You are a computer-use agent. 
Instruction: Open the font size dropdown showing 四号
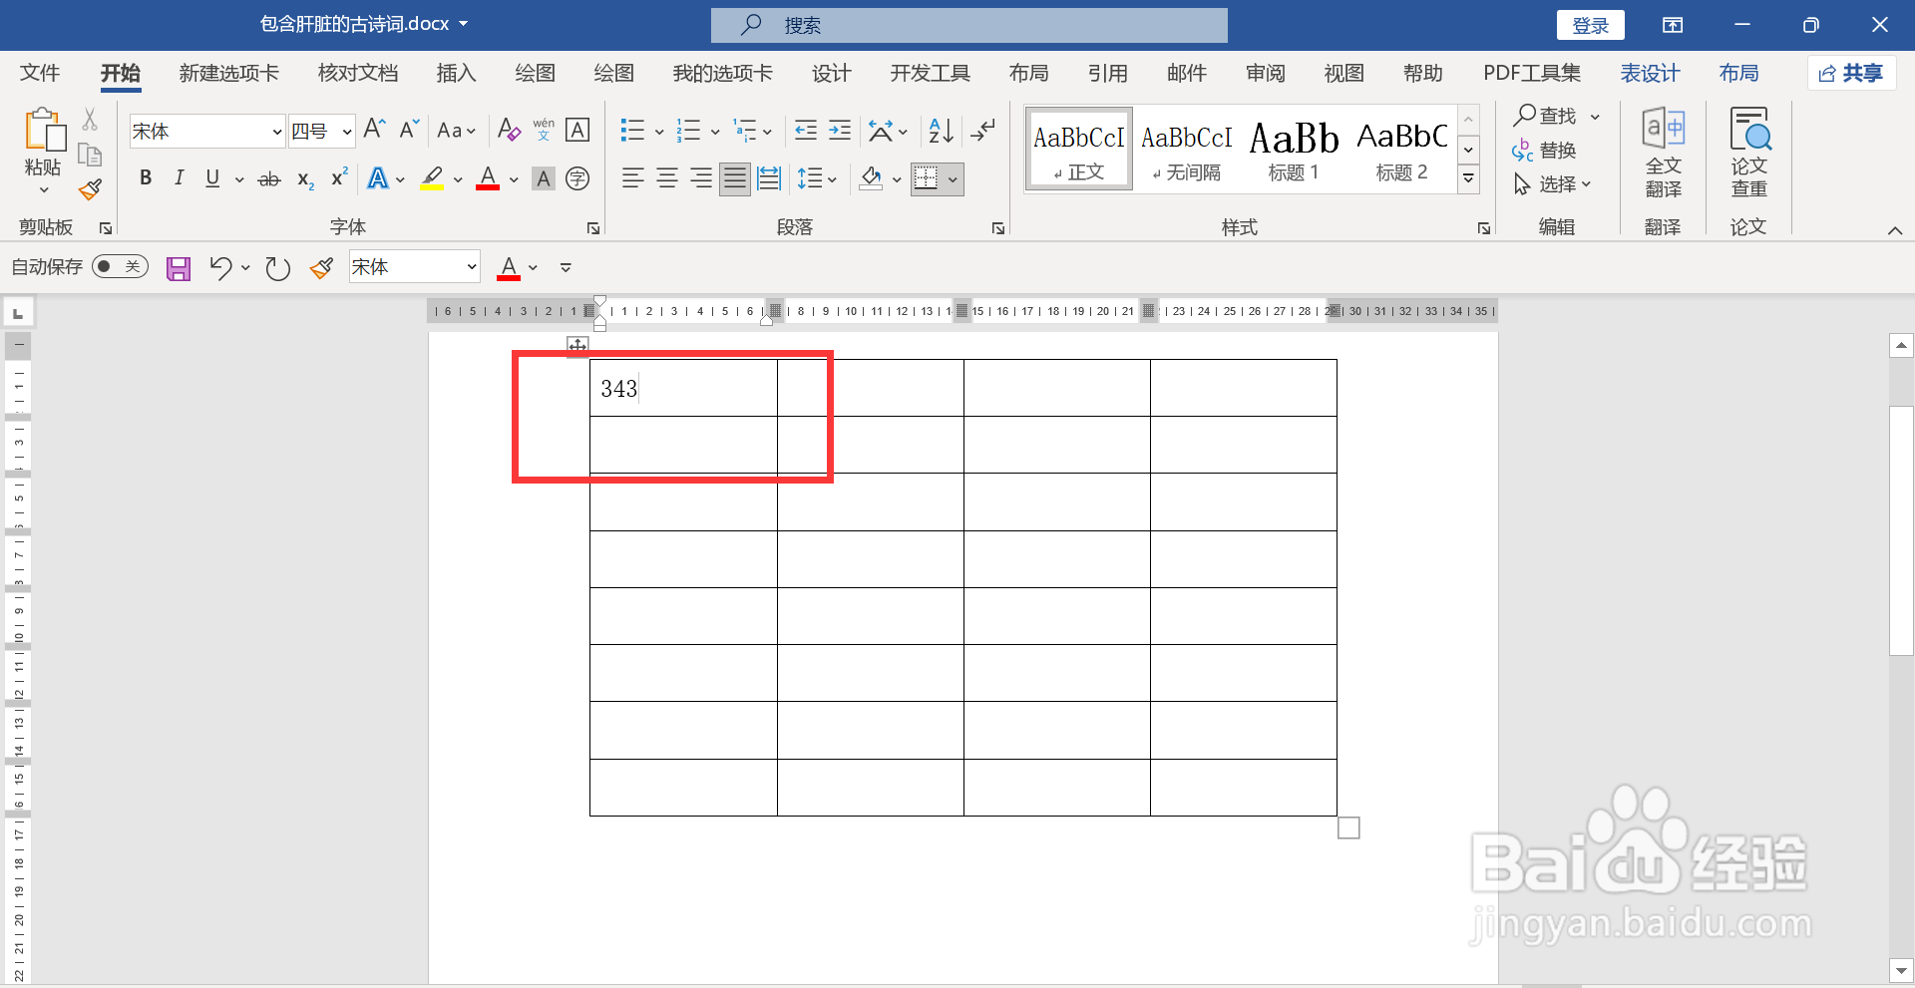tap(346, 132)
